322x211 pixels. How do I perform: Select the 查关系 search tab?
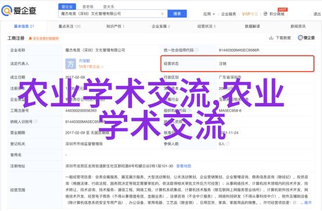click(x=109, y=7)
